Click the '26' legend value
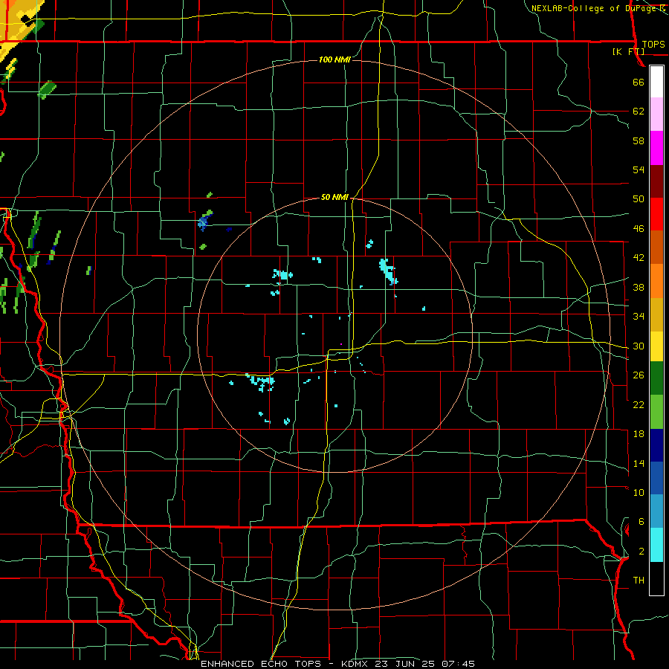The height and width of the screenshot is (669, 669). (x=639, y=375)
